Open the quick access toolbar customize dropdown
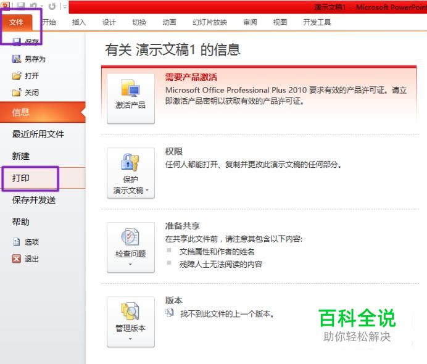 [x=65, y=6]
